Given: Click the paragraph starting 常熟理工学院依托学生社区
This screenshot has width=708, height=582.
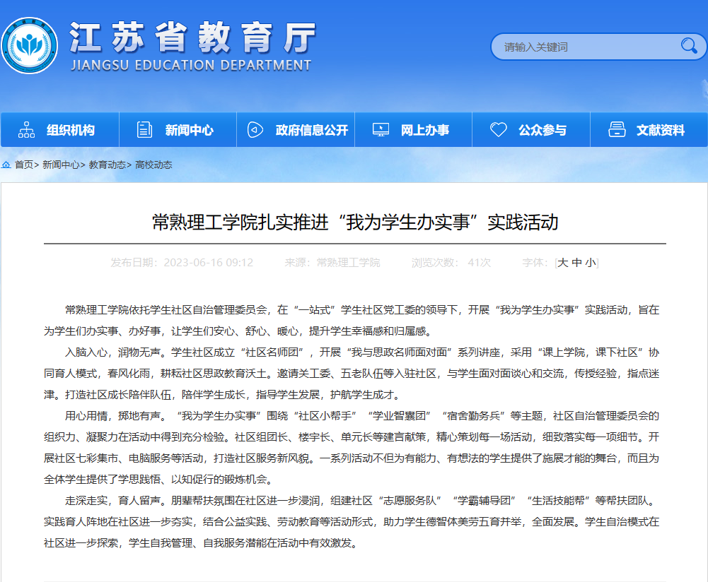Looking at the screenshot, I should pos(352,321).
